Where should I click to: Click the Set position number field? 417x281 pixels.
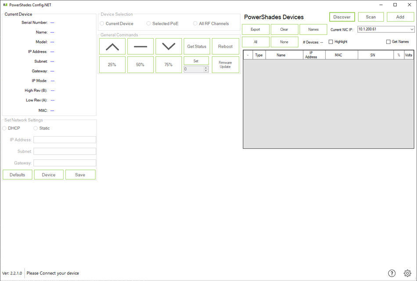(194, 69)
